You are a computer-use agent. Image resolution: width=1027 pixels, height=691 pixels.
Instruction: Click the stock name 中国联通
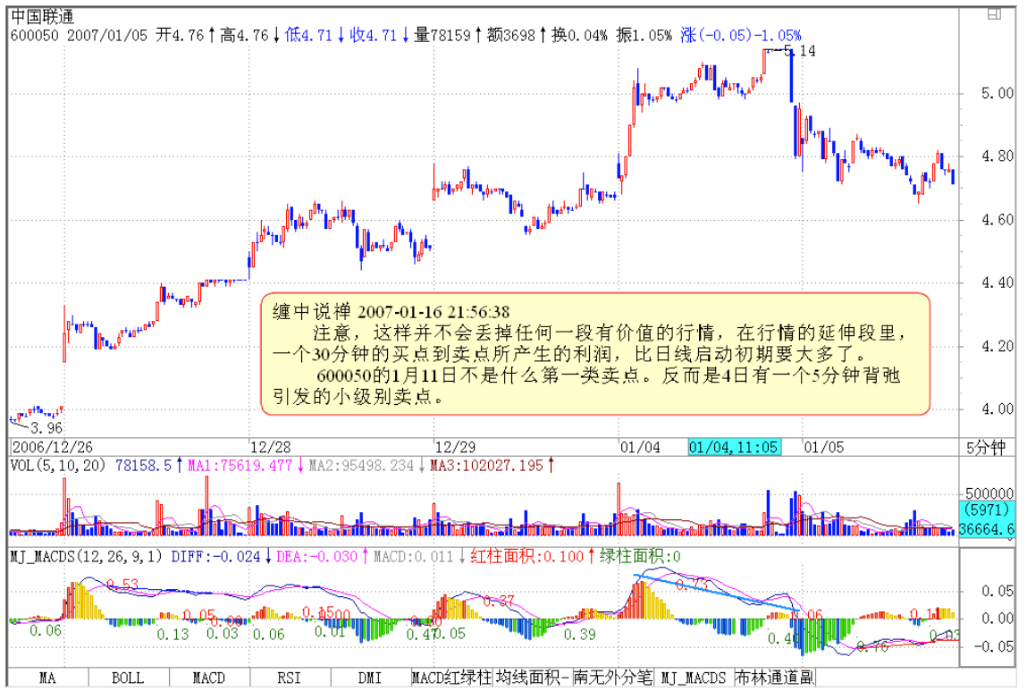[x=43, y=16]
